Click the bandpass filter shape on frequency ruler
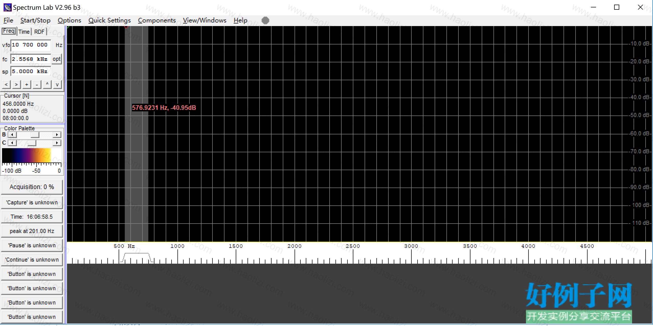 click(137, 258)
